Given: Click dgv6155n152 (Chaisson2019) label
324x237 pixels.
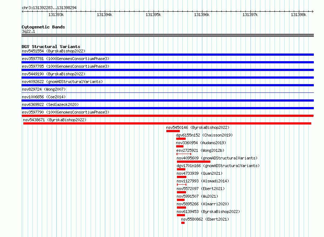Looking at the screenshot, I should pos(204,135).
